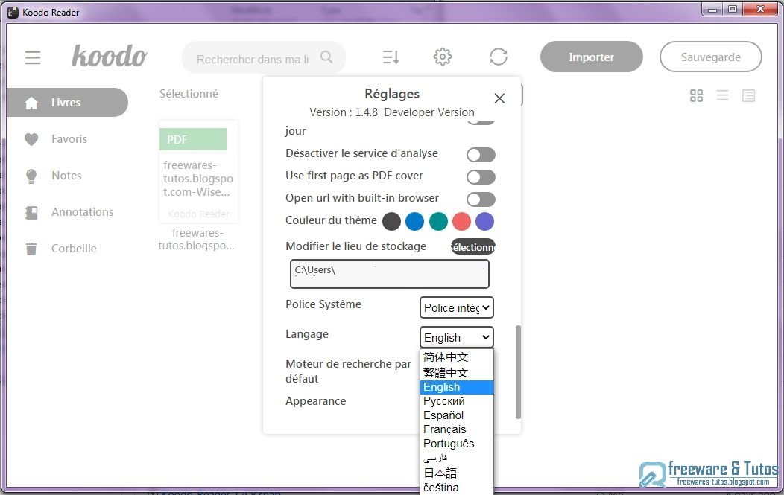Toggle Désactiver le service d'analyse

point(481,155)
